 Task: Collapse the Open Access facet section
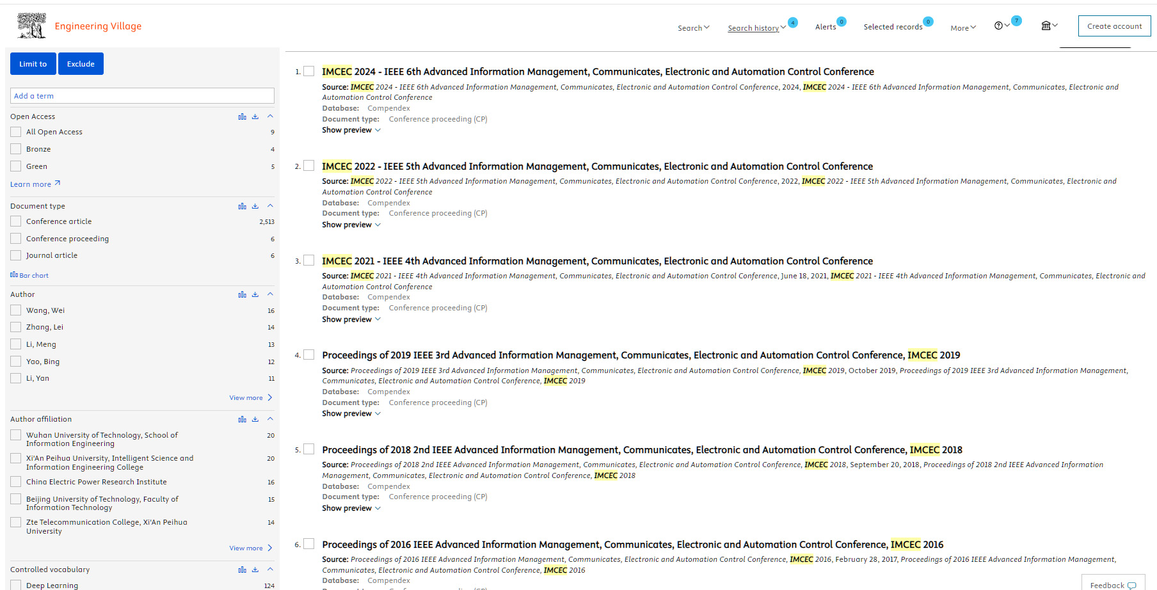pos(270,116)
